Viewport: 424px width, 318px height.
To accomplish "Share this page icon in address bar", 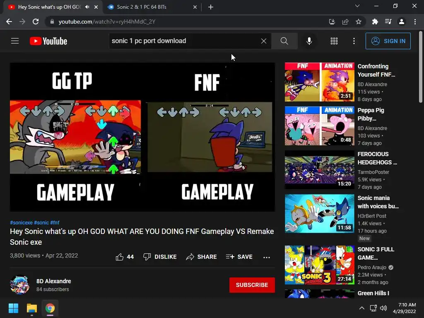I will [x=345, y=22].
